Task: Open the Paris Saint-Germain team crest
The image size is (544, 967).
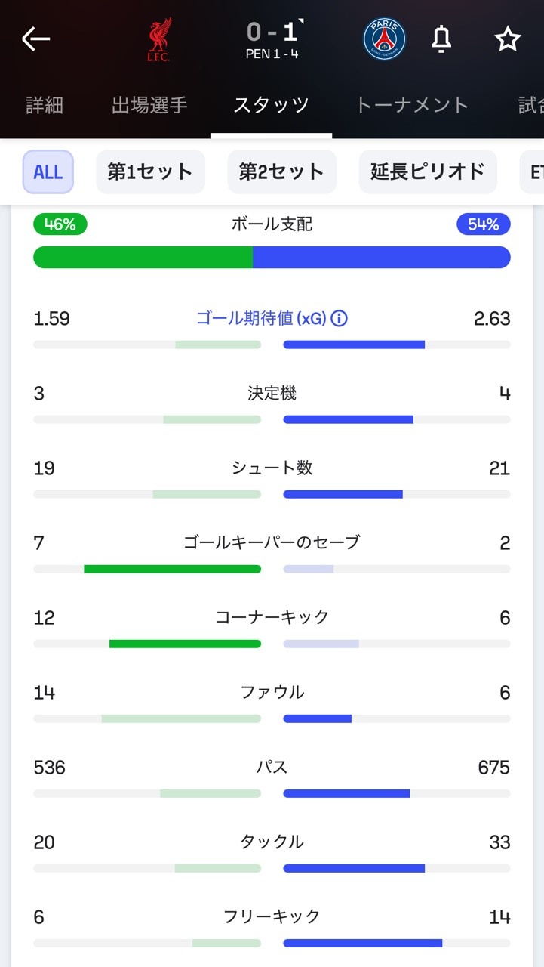Action: (x=384, y=39)
